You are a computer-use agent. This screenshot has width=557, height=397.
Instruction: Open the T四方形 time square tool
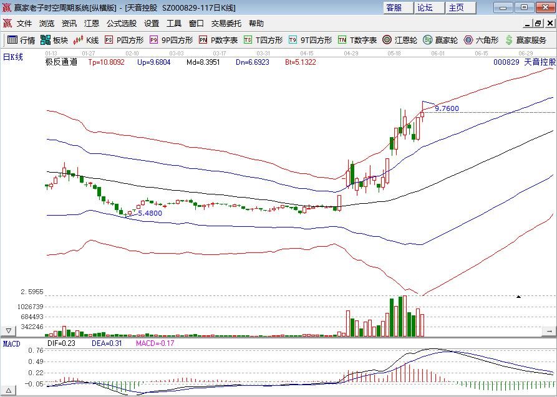pyautogui.click(x=263, y=40)
